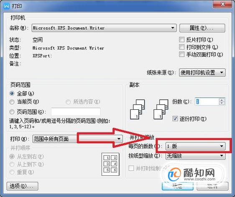235x197 pixels.
Task: Expand the 按纸型缩放 dropdown
Action: pos(195,156)
